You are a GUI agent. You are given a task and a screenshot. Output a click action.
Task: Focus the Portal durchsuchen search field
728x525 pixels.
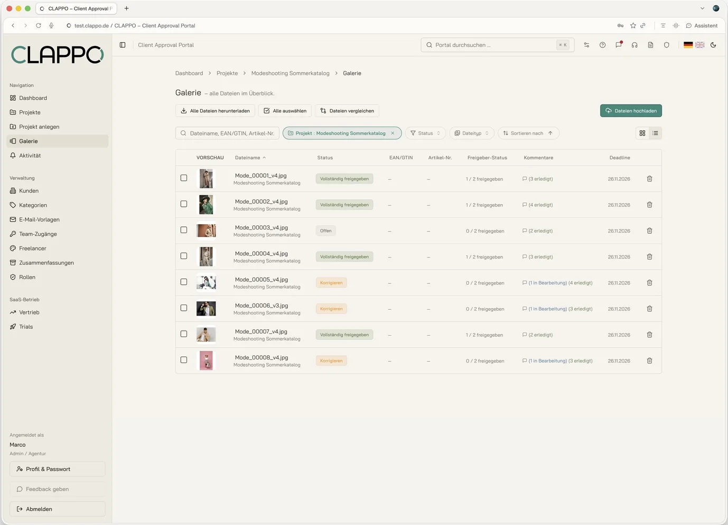(497, 45)
